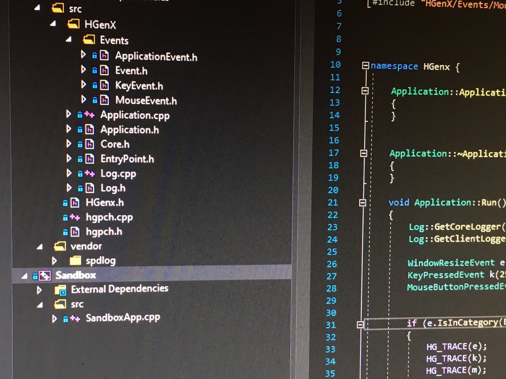Click the Events folder icon
Viewport: 506px width, 379px height.
point(89,40)
